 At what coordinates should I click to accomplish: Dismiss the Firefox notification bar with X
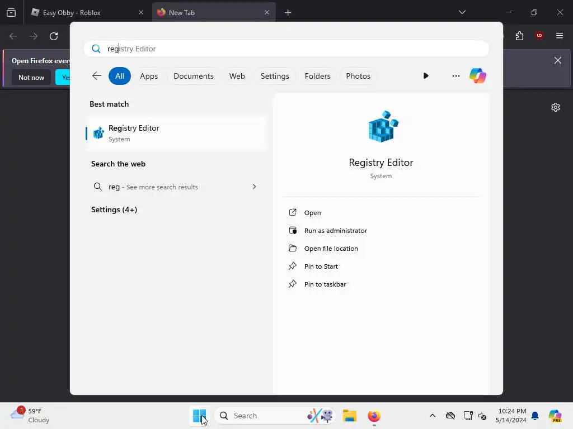pyautogui.click(x=558, y=60)
